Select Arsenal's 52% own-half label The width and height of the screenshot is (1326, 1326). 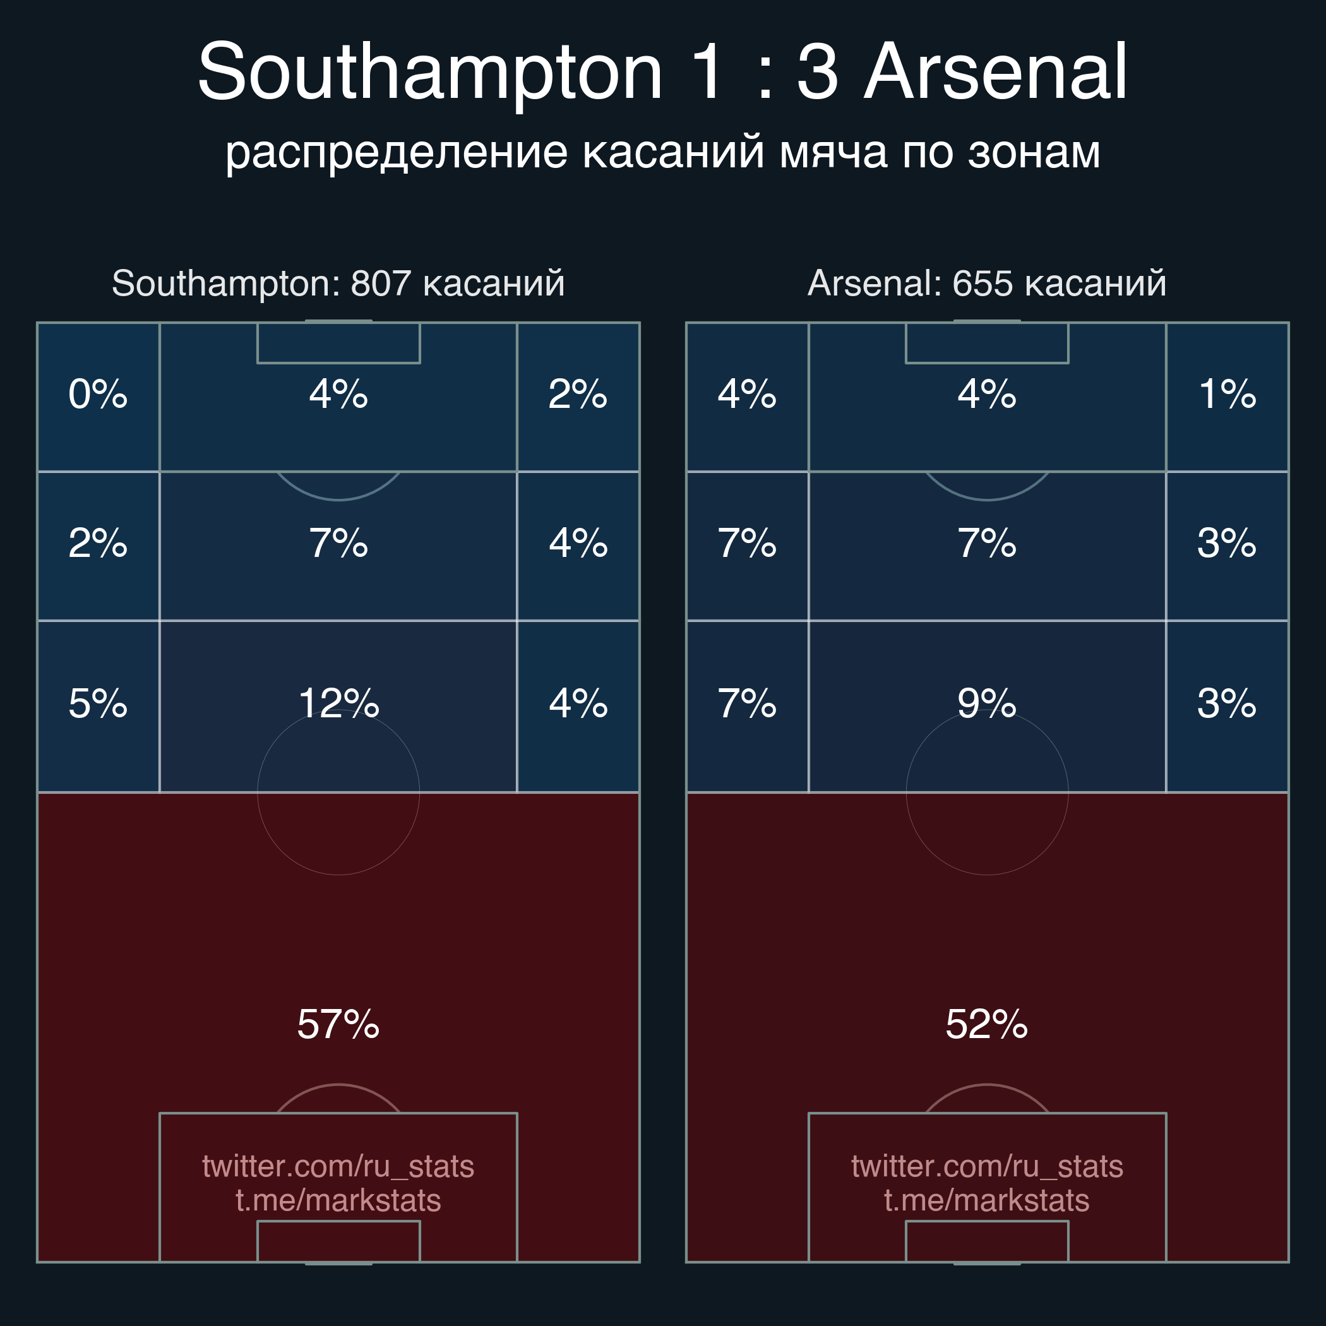pyautogui.click(x=987, y=1024)
